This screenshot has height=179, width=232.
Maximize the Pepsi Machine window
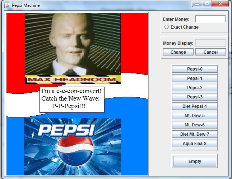pos(207,4)
